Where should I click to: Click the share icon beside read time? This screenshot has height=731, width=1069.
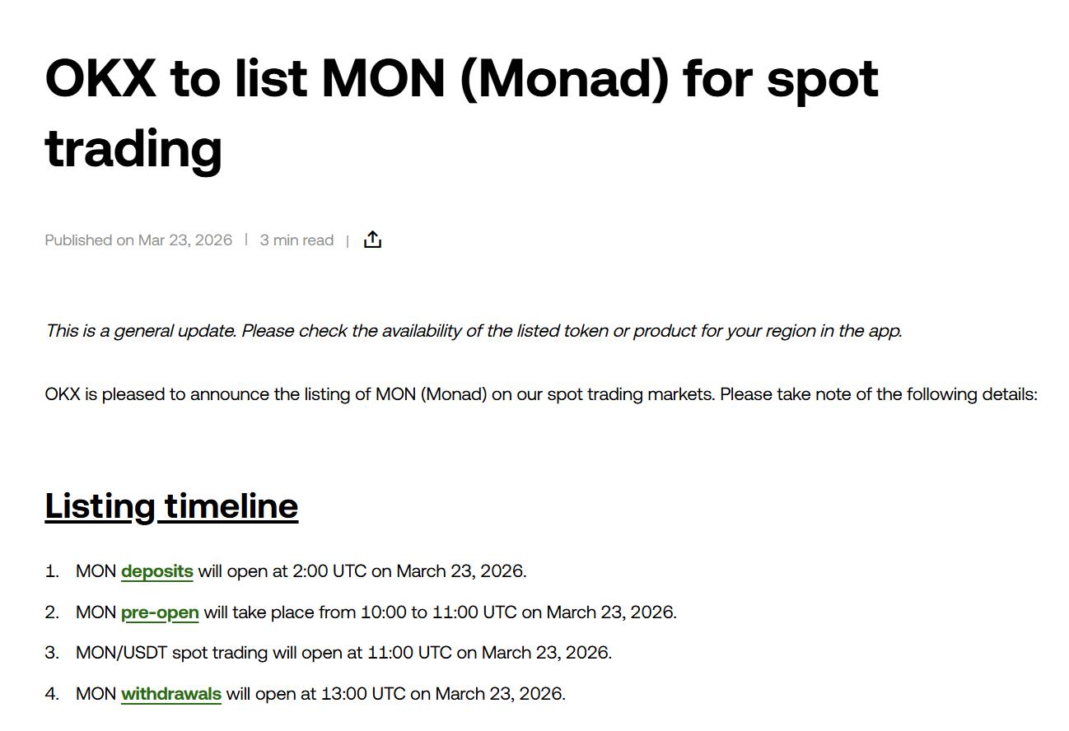pos(372,240)
